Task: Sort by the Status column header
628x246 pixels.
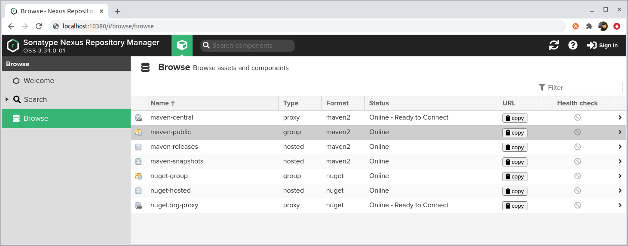Action: pyautogui.click(x=431, y=103)
